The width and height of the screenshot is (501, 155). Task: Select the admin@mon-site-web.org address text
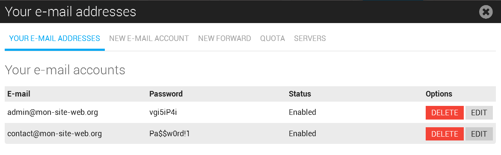pyautogui.click(x=53, y=112)
